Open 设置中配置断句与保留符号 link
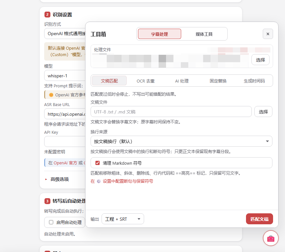Viewport: 285px width, 252px height. tap(128, 181)
